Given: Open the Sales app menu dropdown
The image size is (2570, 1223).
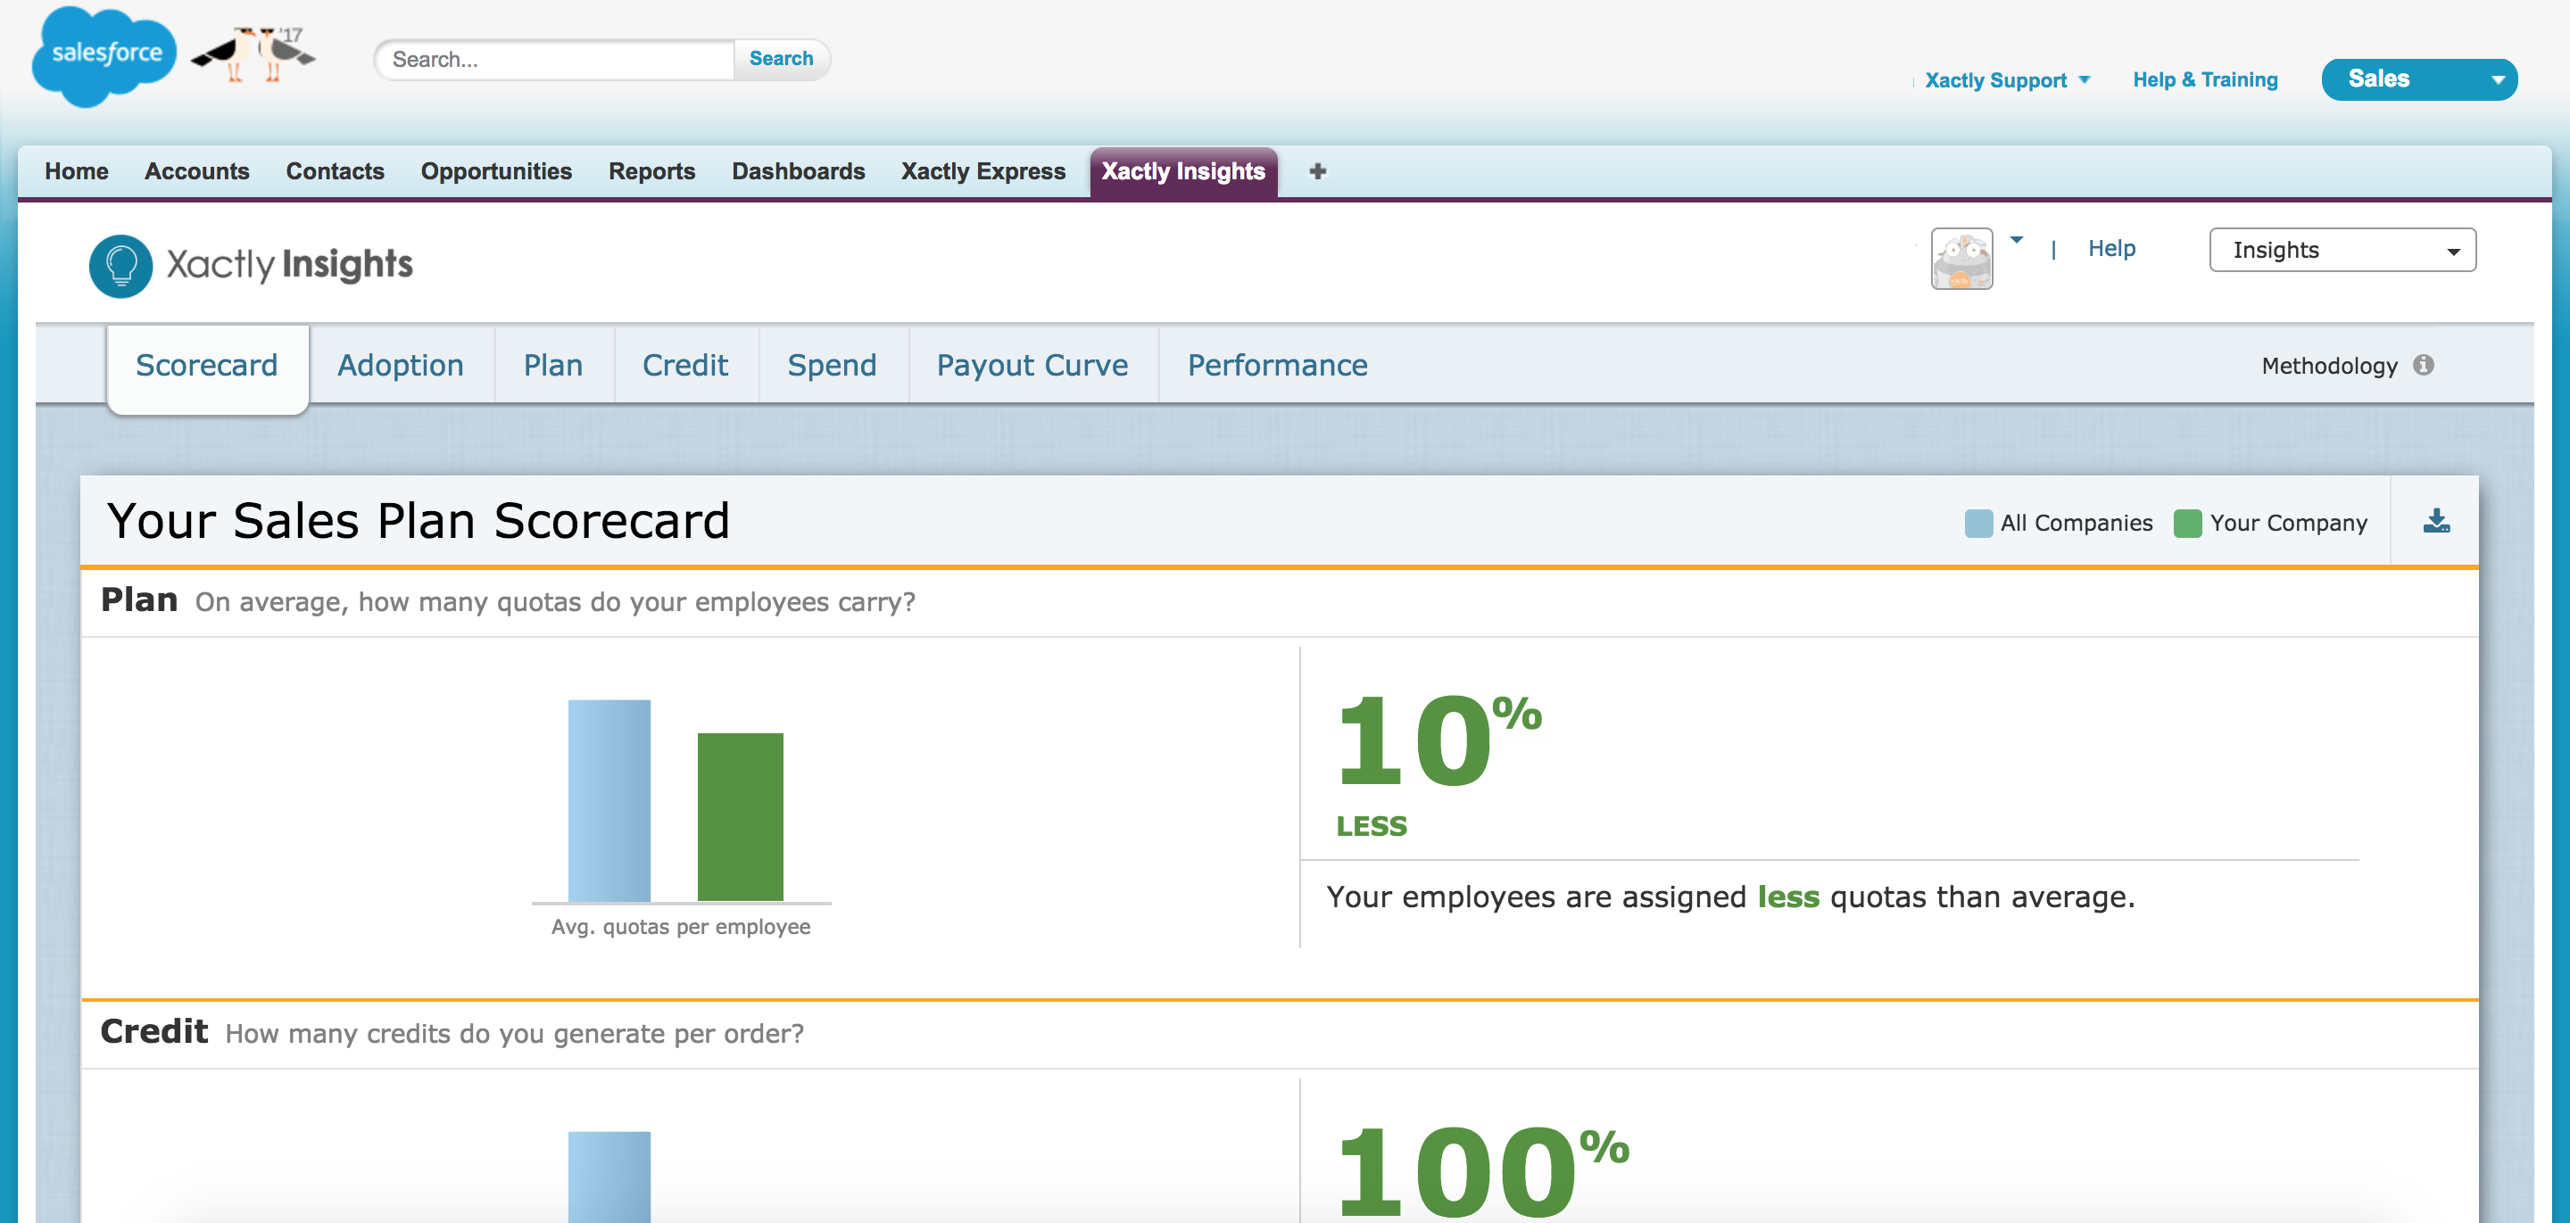Looking at the screenshot, I should pyautogui.click(x=2419, y=79).
